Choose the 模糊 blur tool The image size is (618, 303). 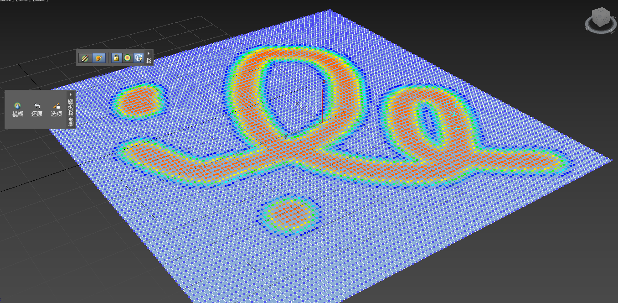point(17,110)
